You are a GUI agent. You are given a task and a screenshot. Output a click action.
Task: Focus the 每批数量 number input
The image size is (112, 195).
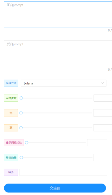[103, 157]
